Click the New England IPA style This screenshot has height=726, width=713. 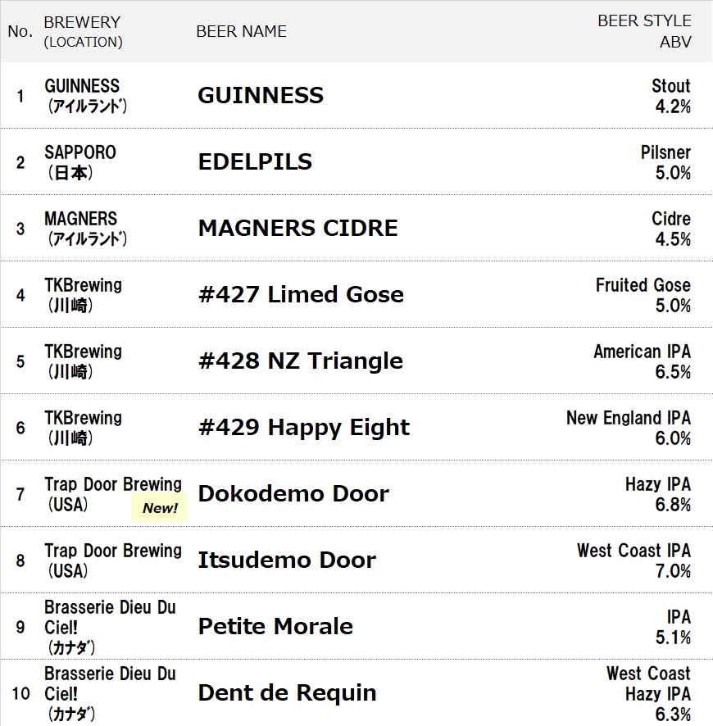pos(628,418)
